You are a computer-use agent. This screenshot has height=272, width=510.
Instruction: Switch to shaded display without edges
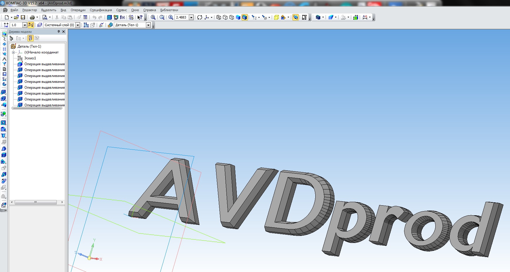click(238, 17)
